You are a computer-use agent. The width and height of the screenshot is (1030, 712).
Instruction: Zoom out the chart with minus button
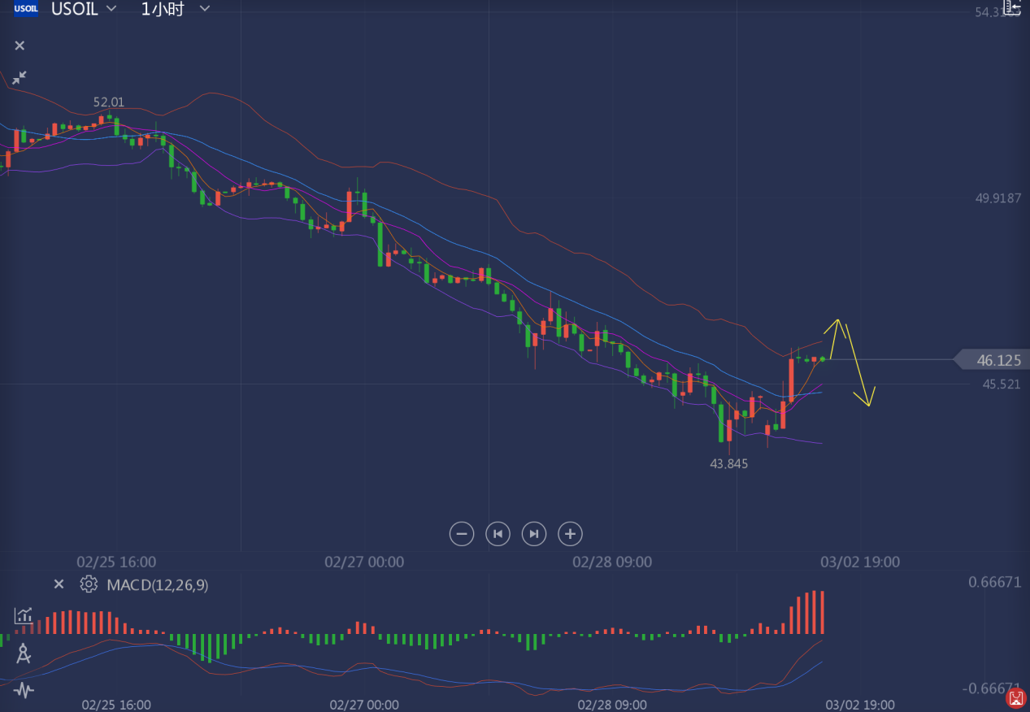point(461,534)
